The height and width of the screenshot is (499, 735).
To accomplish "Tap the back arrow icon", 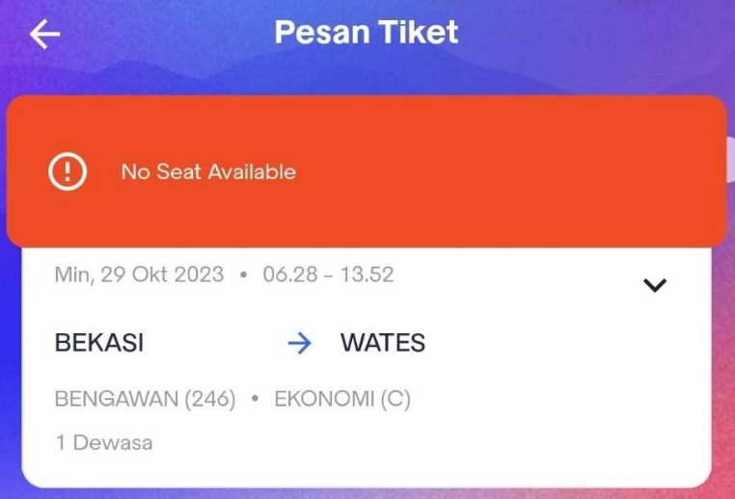I will pos(45,35).
